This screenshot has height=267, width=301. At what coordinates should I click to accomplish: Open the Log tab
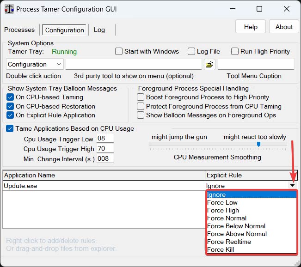pyautogui.click(x=99, y=30)
